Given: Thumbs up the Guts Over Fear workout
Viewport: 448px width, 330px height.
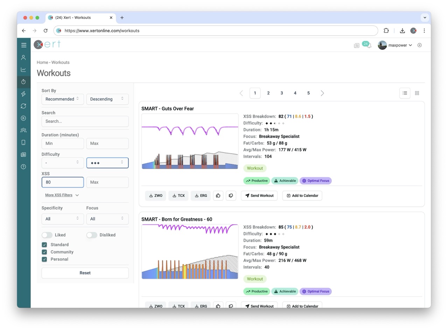Looking at the screenshot, I should (218, 196).
